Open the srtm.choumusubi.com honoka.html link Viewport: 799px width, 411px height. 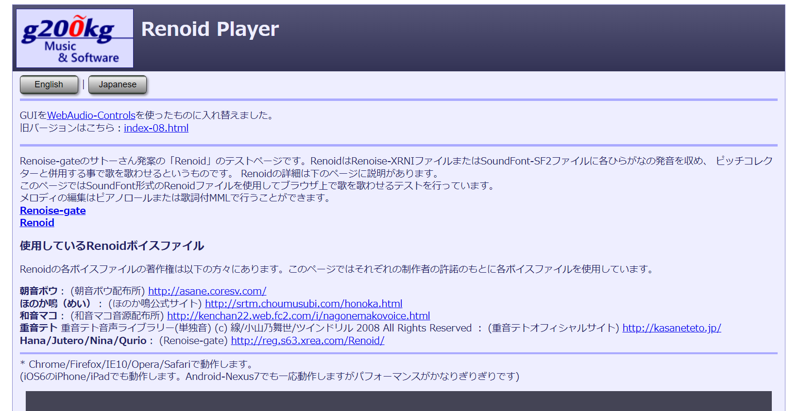point(304,304)
